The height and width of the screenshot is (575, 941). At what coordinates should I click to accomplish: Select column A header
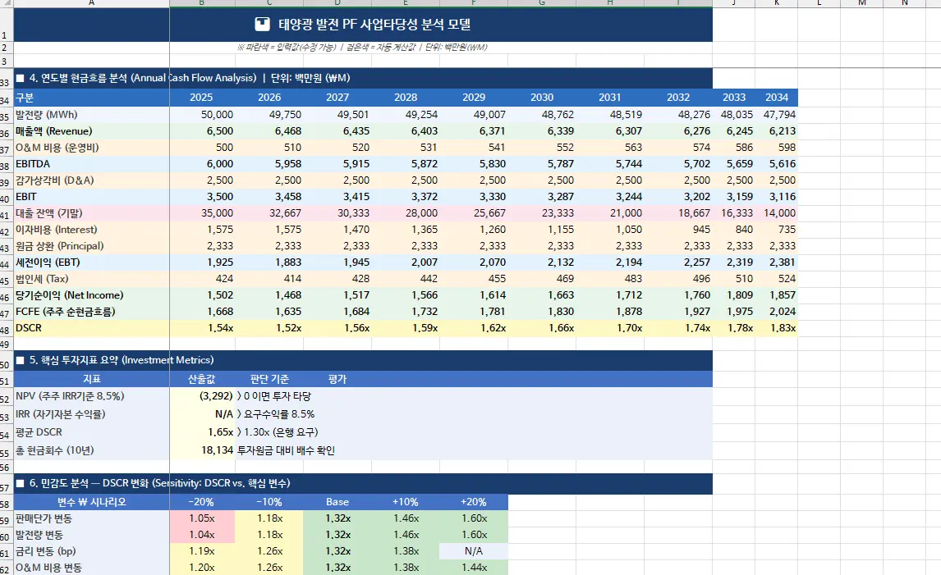click(90, 3)
